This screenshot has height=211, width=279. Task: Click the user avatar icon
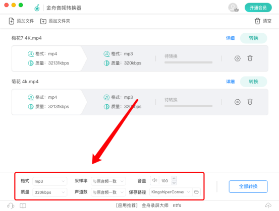pyautogui.click(x=233, y=8)
